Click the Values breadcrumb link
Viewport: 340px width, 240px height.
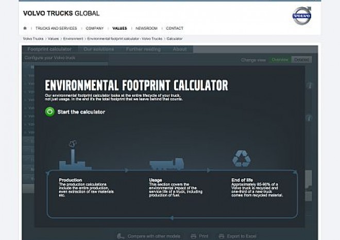[54, 39]
